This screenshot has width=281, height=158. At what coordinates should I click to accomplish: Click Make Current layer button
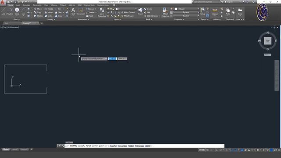128,12
